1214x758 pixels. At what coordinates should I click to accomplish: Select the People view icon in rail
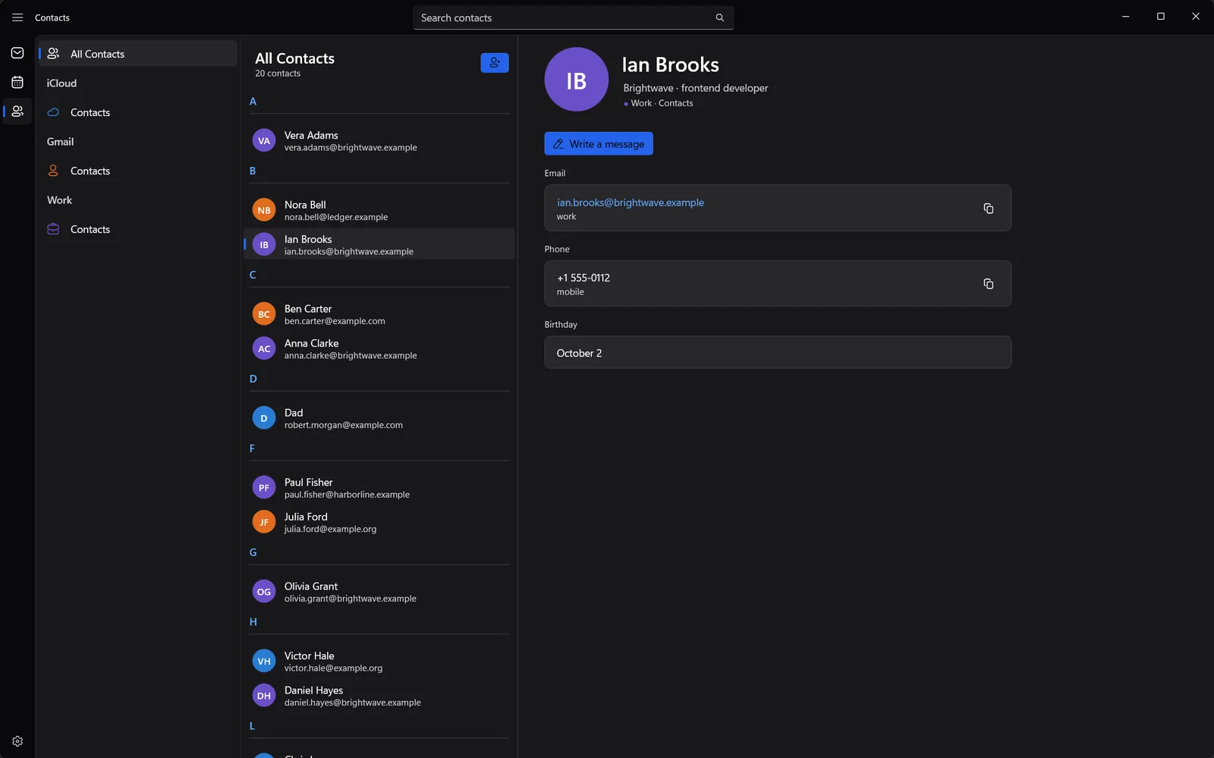17,112
